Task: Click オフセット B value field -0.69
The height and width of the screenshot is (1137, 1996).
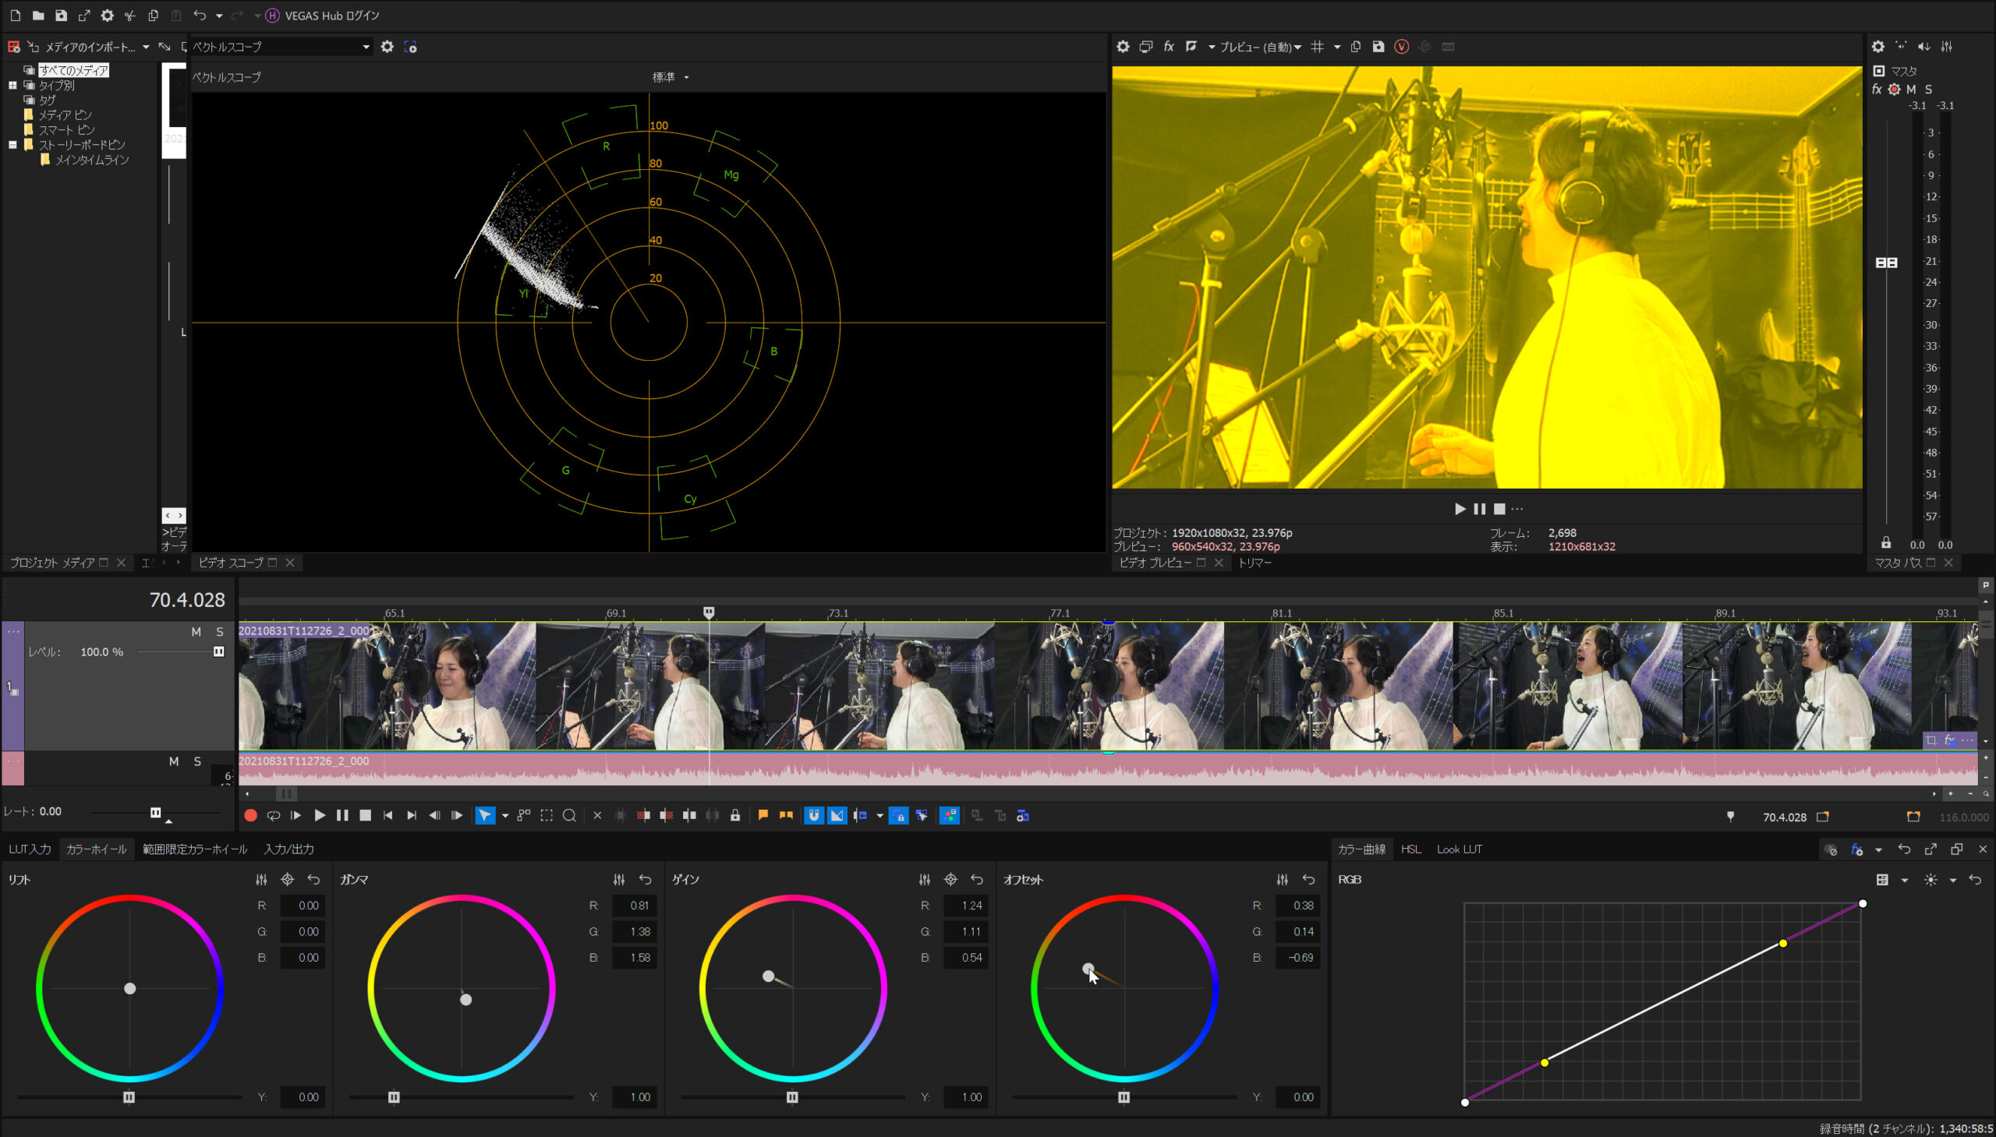Action: click(1297, 958)
